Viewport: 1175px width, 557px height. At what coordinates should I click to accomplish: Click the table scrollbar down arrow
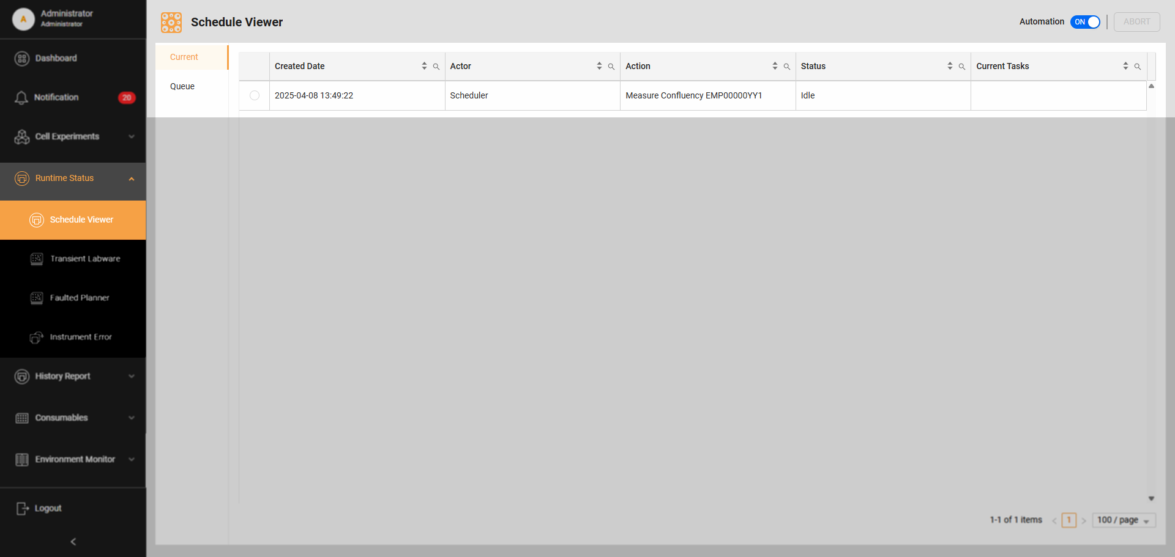click(x=1151, y=499)
